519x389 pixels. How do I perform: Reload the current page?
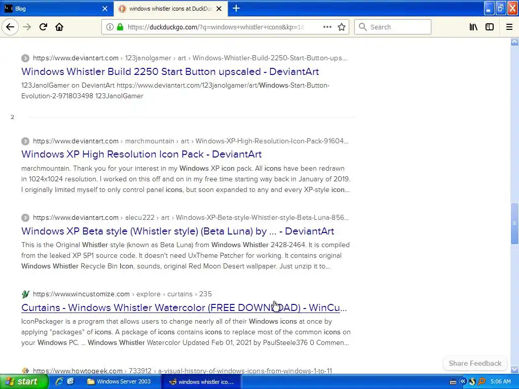[43, 27]
